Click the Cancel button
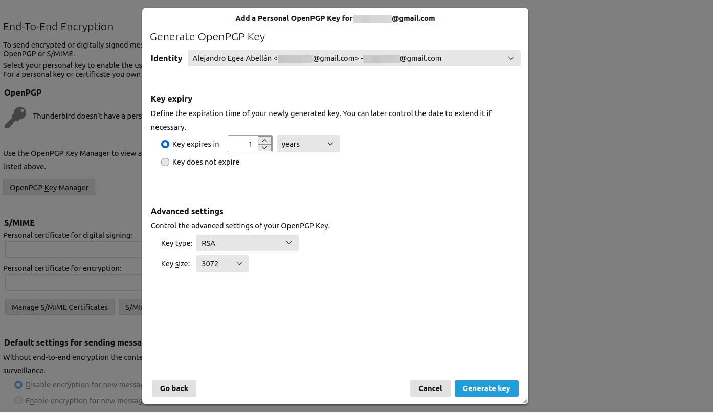 pos(430,388)
